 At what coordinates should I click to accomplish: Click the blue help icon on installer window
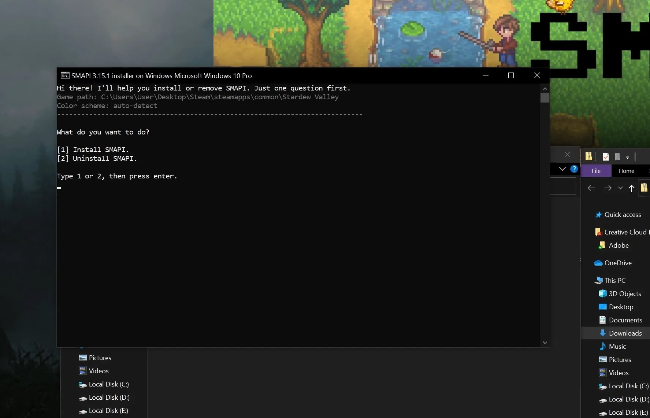574,169
